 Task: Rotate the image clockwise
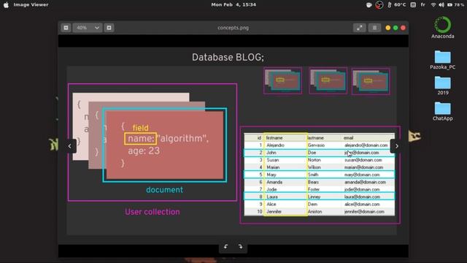240,247
